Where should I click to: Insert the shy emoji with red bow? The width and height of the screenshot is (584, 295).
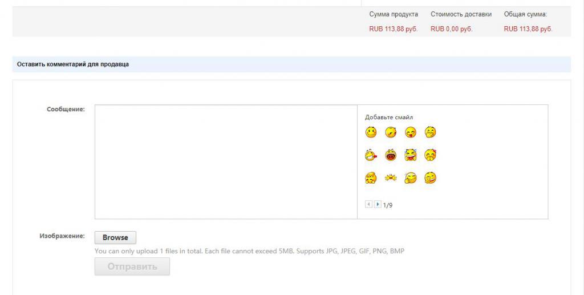point(430,155)
